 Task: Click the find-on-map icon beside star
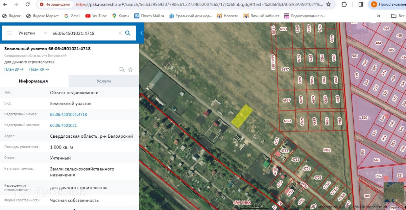click(122, 69)
